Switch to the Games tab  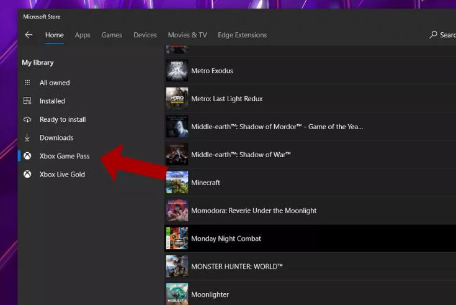coord(112,35)
